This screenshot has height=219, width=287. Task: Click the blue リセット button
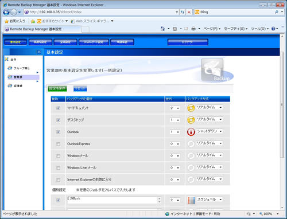(x=80, y=88)
